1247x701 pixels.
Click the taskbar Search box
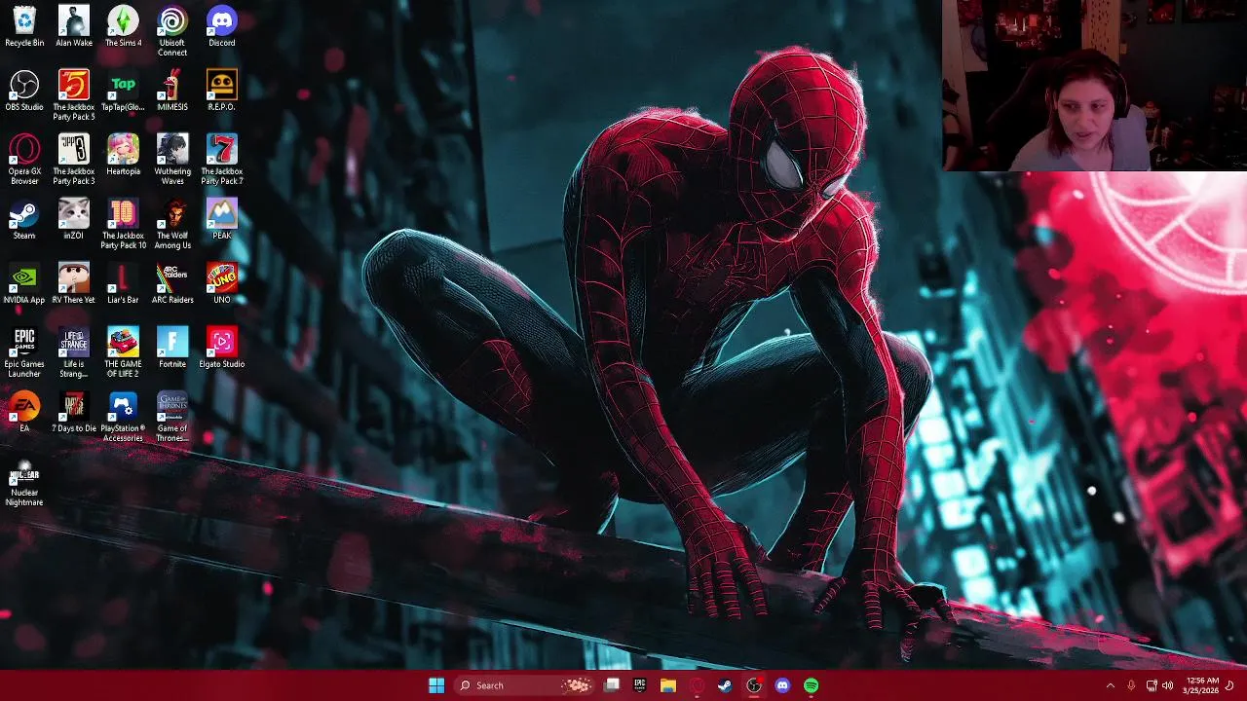(525, 685)
